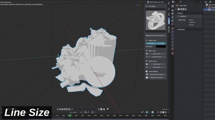Switch to the Tool sidebar tab
The width and height of the screenshot is (215, 120).
169,9
